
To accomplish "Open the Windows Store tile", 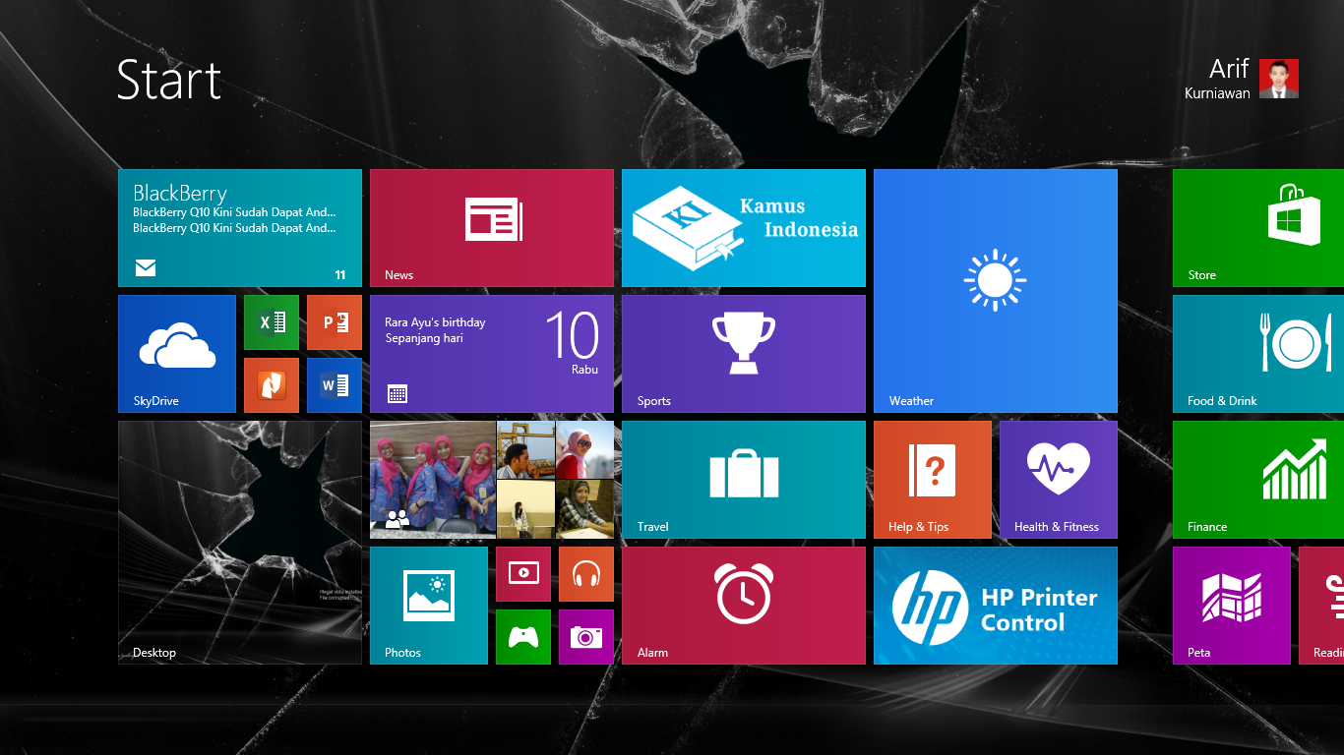I will pos(1258,228).
